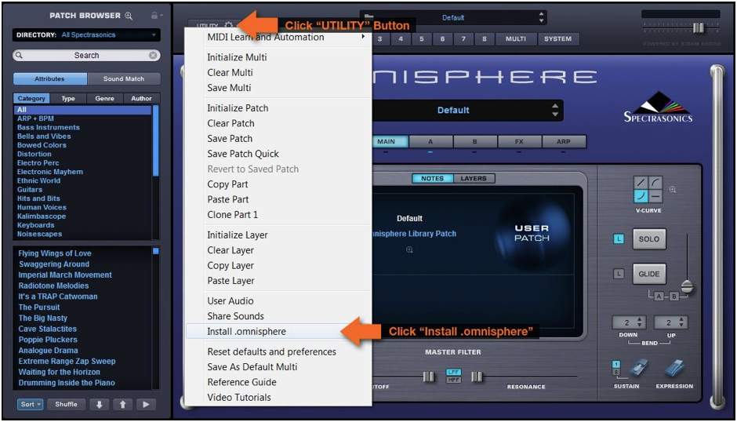Click into the patch Search field
737x422 pixels.
tap(86, 55)
